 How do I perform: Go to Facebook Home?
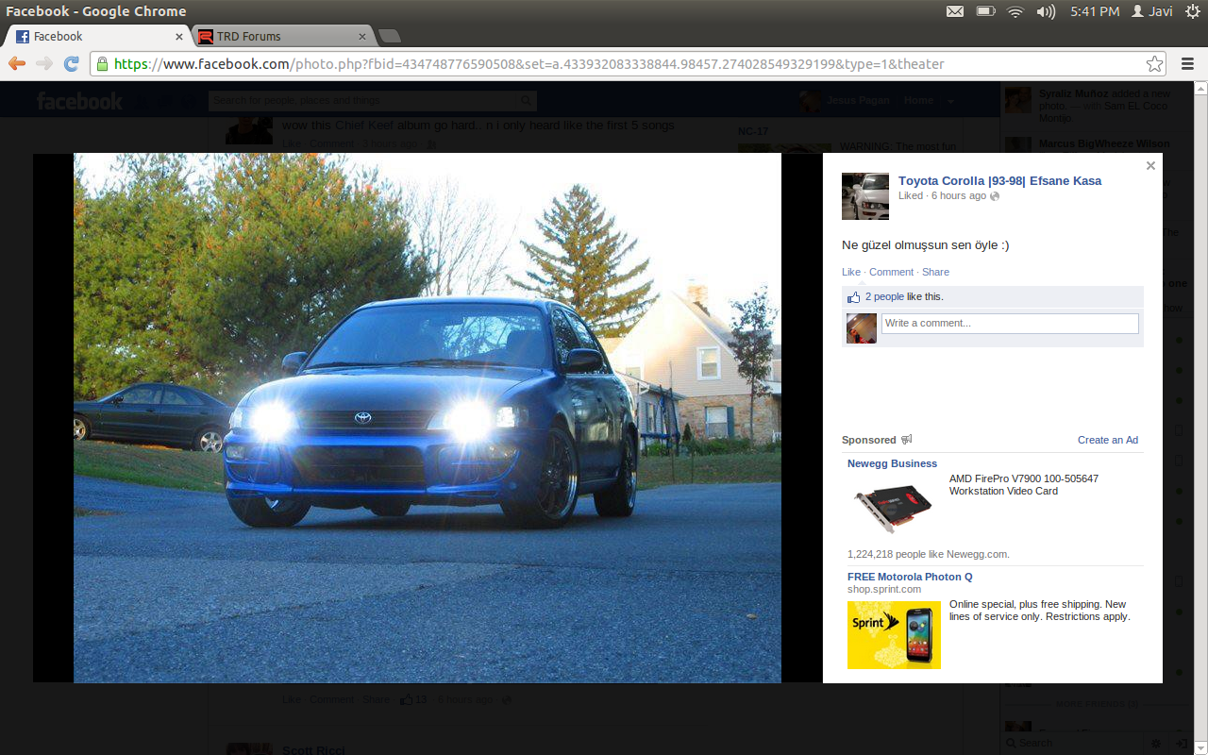[x=918, y=100]
